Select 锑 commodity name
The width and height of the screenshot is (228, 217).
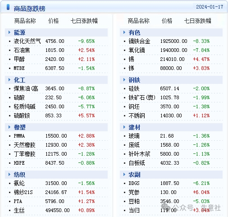coord(131,68)
